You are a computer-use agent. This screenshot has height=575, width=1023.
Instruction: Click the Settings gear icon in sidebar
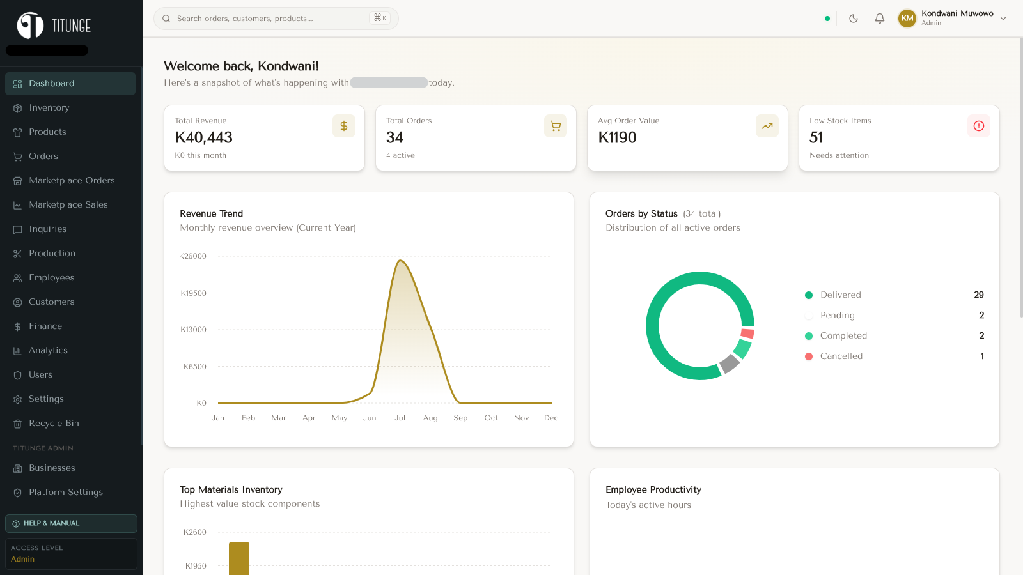point(17,399)
